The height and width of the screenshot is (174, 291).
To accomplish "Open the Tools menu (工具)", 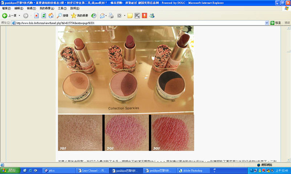I will point(62,8).
